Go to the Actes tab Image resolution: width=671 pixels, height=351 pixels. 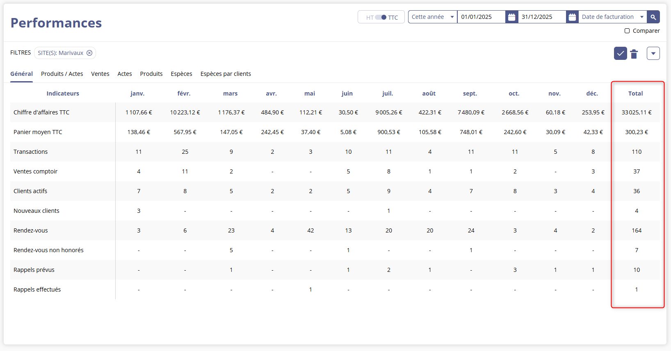(x=125, y=74)
